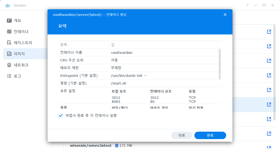The width and height of the screenshot is (280, 151).
Task: Click the 로그 list icon
Action: [x=9, y=76]
